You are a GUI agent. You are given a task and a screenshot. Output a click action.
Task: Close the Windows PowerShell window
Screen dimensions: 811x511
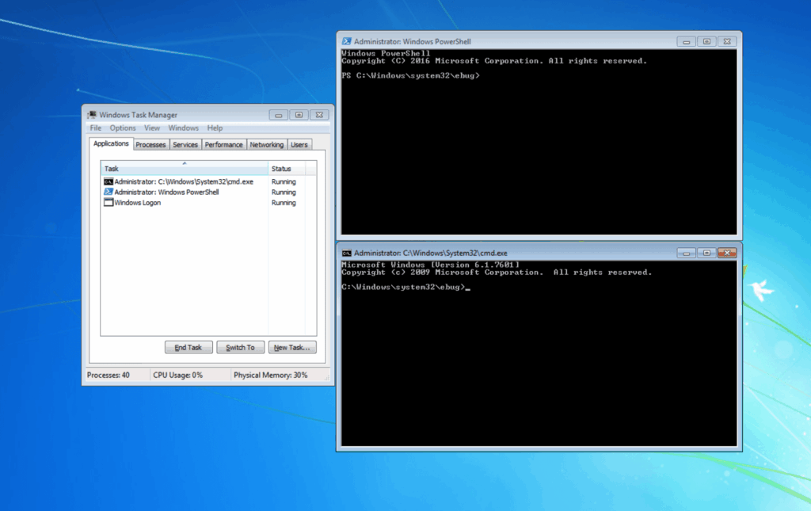tap(727, 41)
